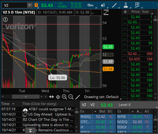This screenshot has height=134, width=158.
Task: Open the studies flask icon
Action: click(x=126, y=5)
